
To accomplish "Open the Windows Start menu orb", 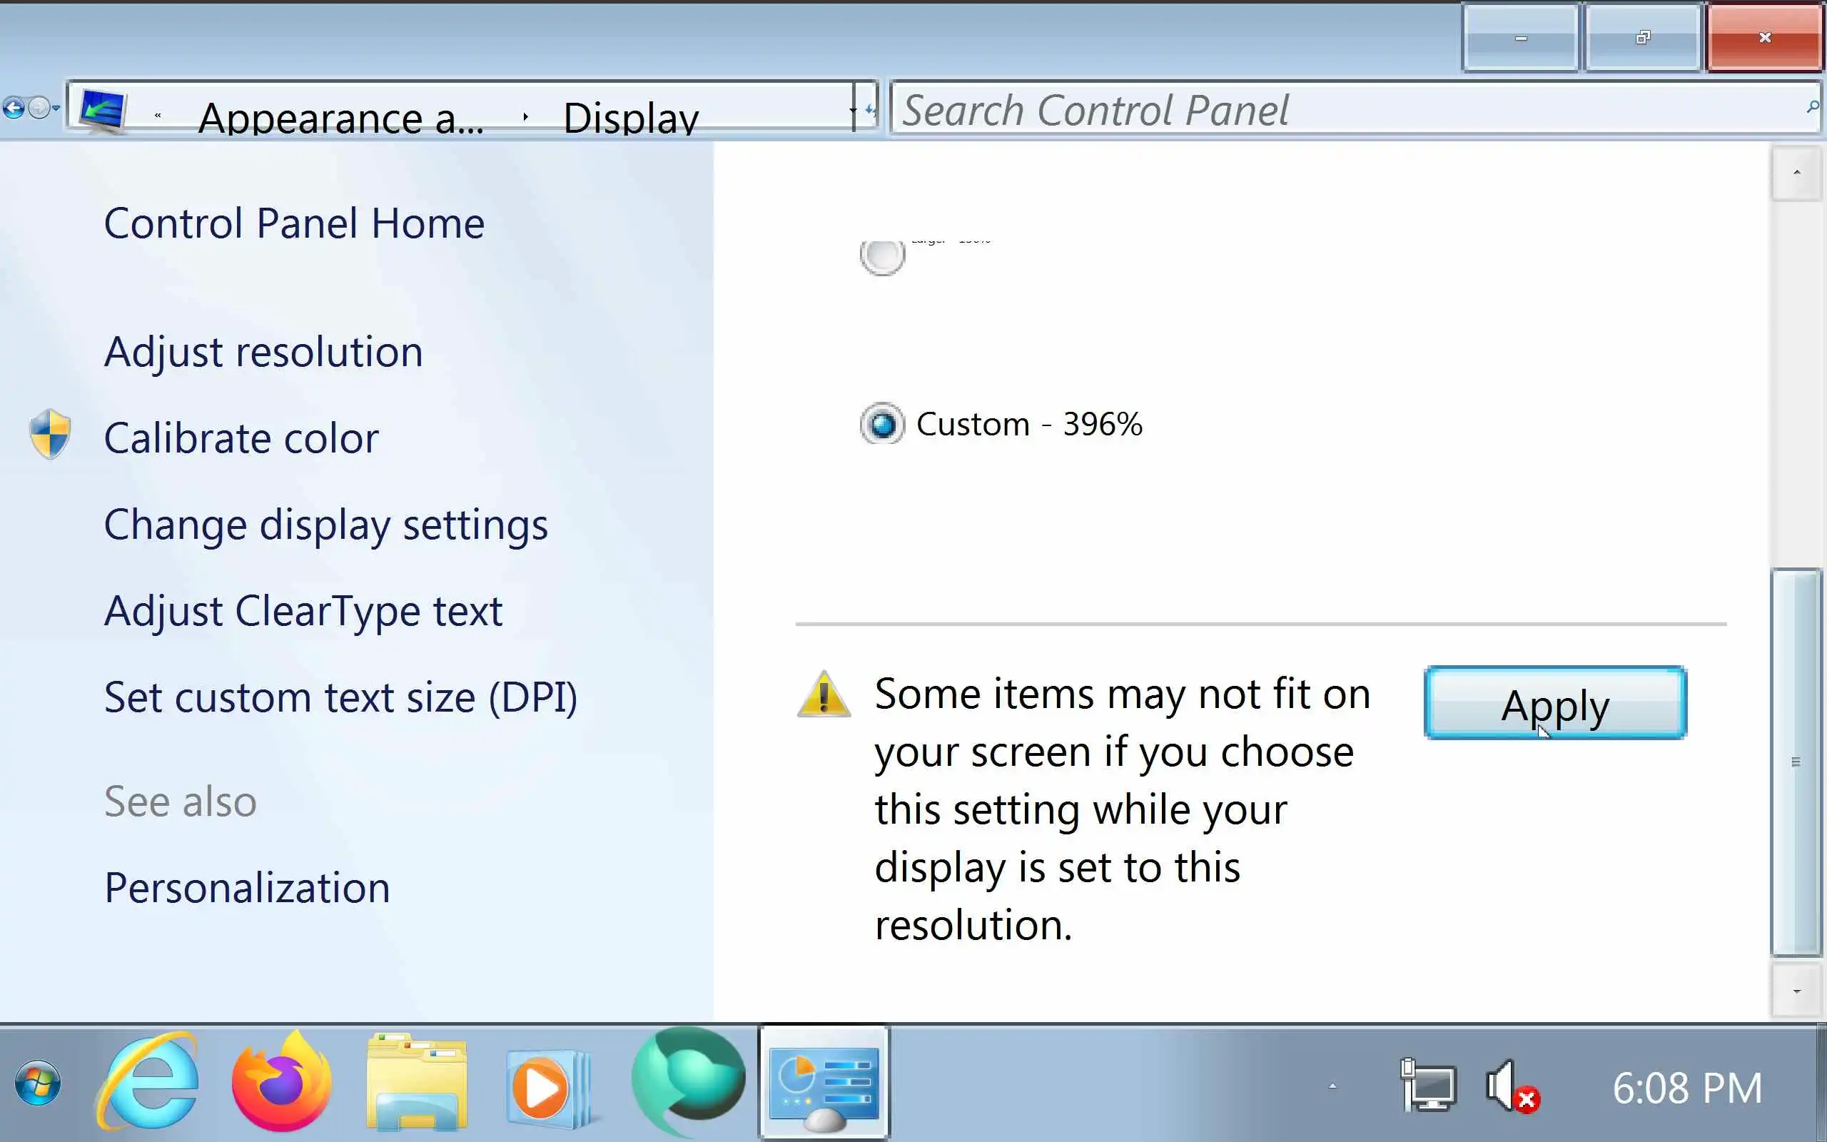I will 37,1083.
